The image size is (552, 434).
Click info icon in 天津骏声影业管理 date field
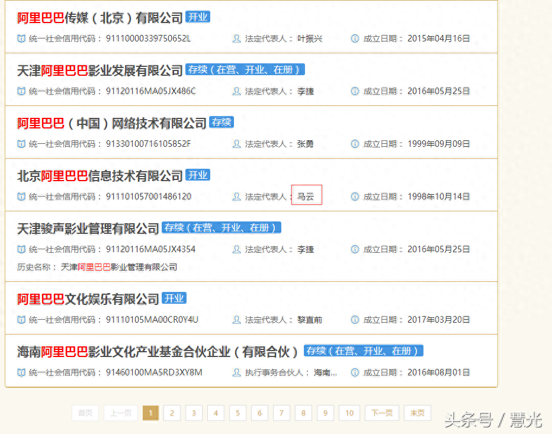click(x=355, y=249)
